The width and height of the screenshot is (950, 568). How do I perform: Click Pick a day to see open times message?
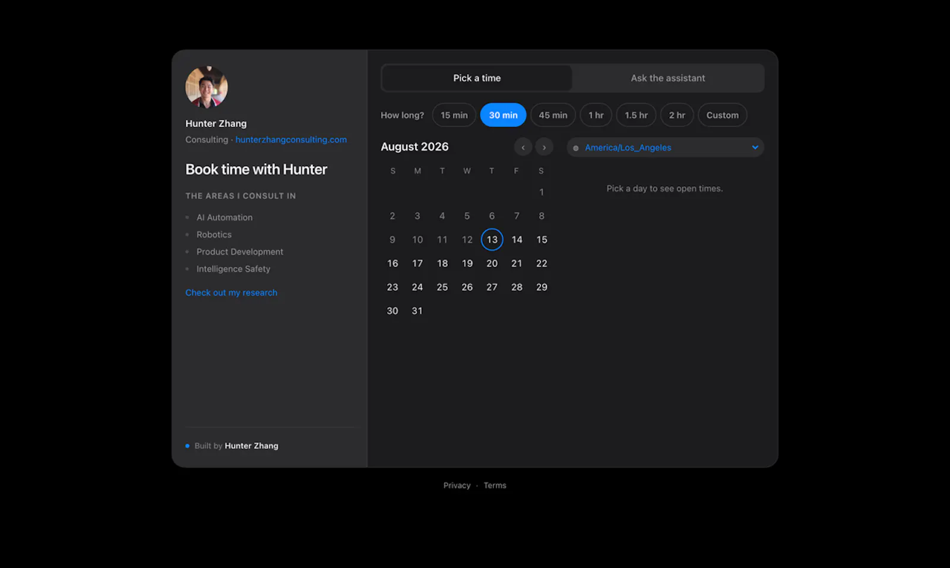664,189
